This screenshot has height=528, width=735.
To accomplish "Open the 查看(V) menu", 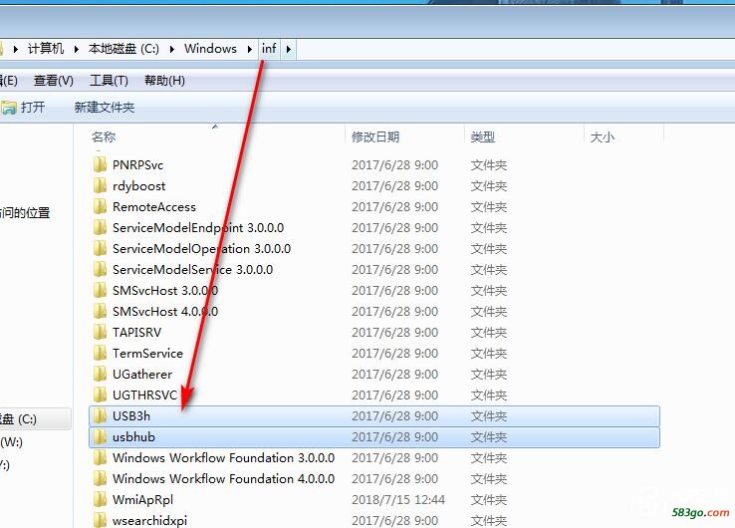I will (54, 81).
